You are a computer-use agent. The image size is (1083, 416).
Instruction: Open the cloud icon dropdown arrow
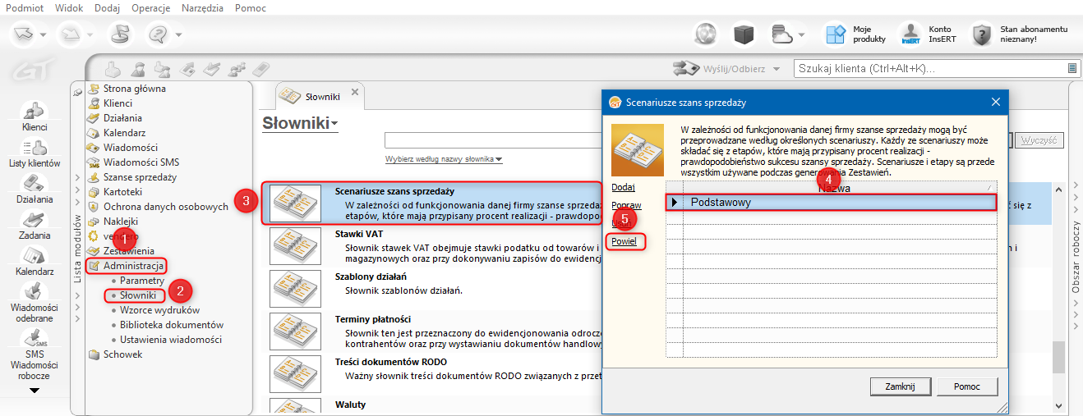coord(801,35)
